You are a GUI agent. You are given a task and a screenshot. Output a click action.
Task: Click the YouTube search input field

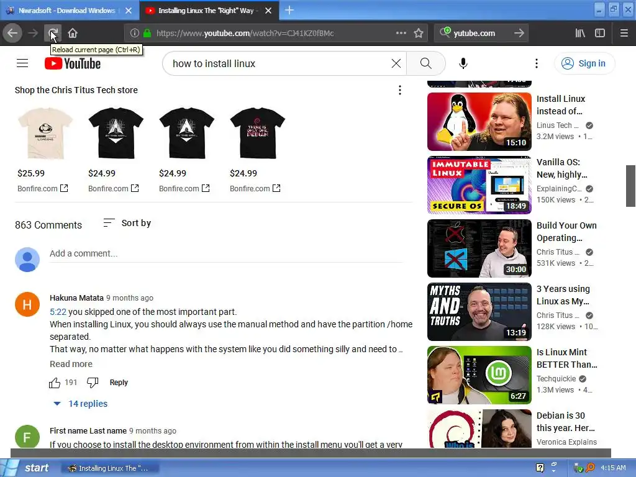[279, 63]
